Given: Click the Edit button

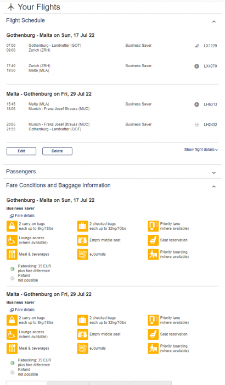Looking at the screenshot, I should (21, 151).
